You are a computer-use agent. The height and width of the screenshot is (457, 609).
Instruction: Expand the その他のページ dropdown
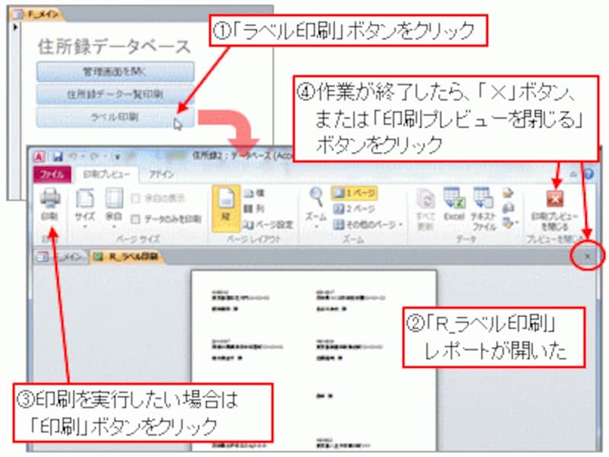click(x=368, y=225)
